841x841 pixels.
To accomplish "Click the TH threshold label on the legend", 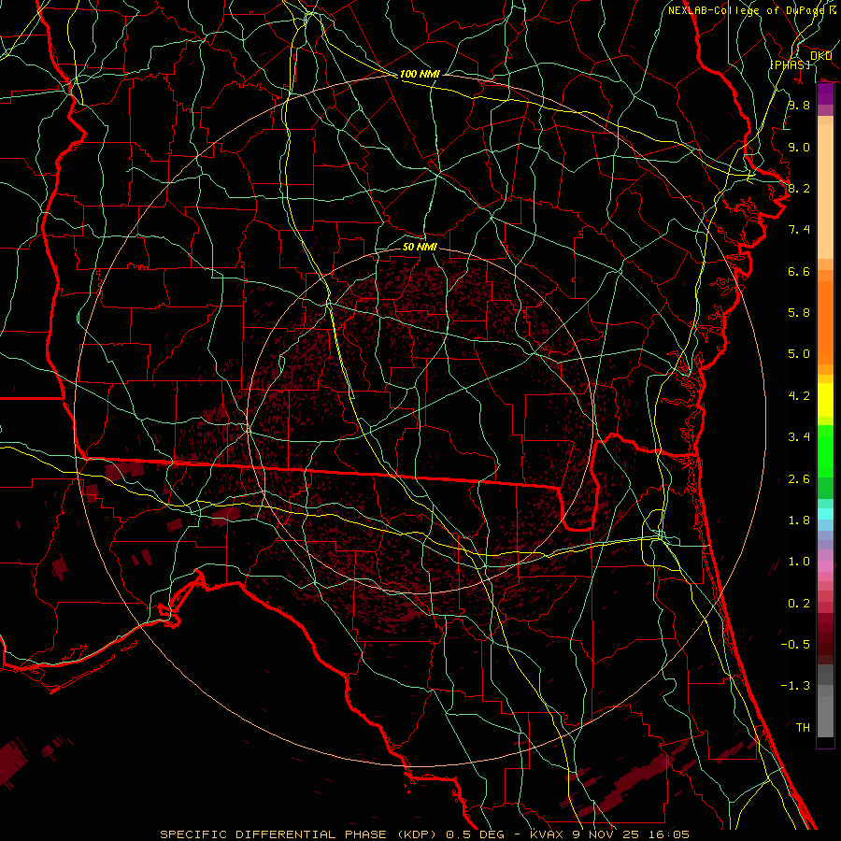I will point(802,727).
